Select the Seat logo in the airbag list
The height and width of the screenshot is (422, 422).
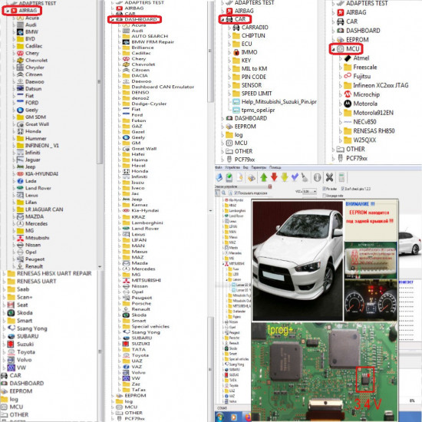11,305
